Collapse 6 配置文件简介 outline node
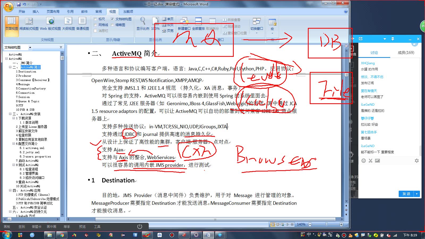The height and width of the screenshot is (239, 425). coord(14,144)
